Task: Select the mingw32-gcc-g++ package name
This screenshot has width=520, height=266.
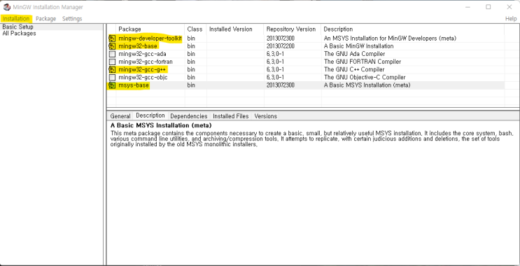Action: [143, 70]
